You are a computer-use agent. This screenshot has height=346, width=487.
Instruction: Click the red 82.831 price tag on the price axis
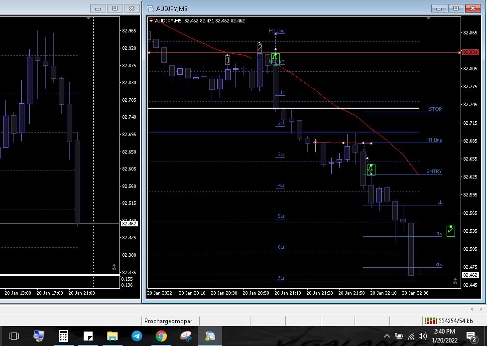(470, 52)
